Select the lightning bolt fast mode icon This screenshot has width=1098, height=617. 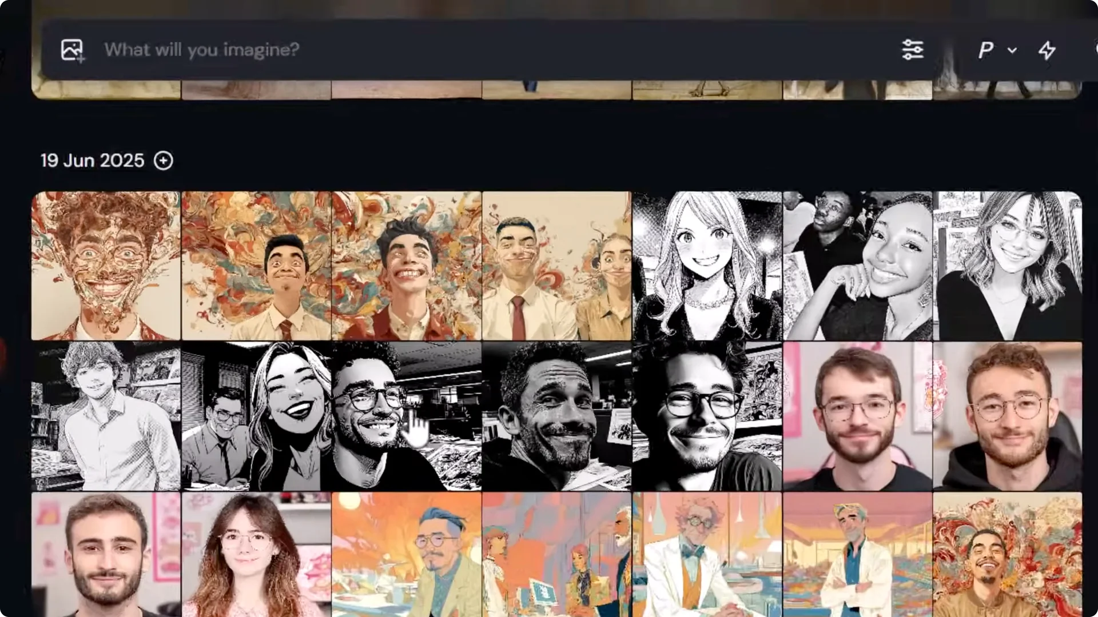pos(1047,50)
